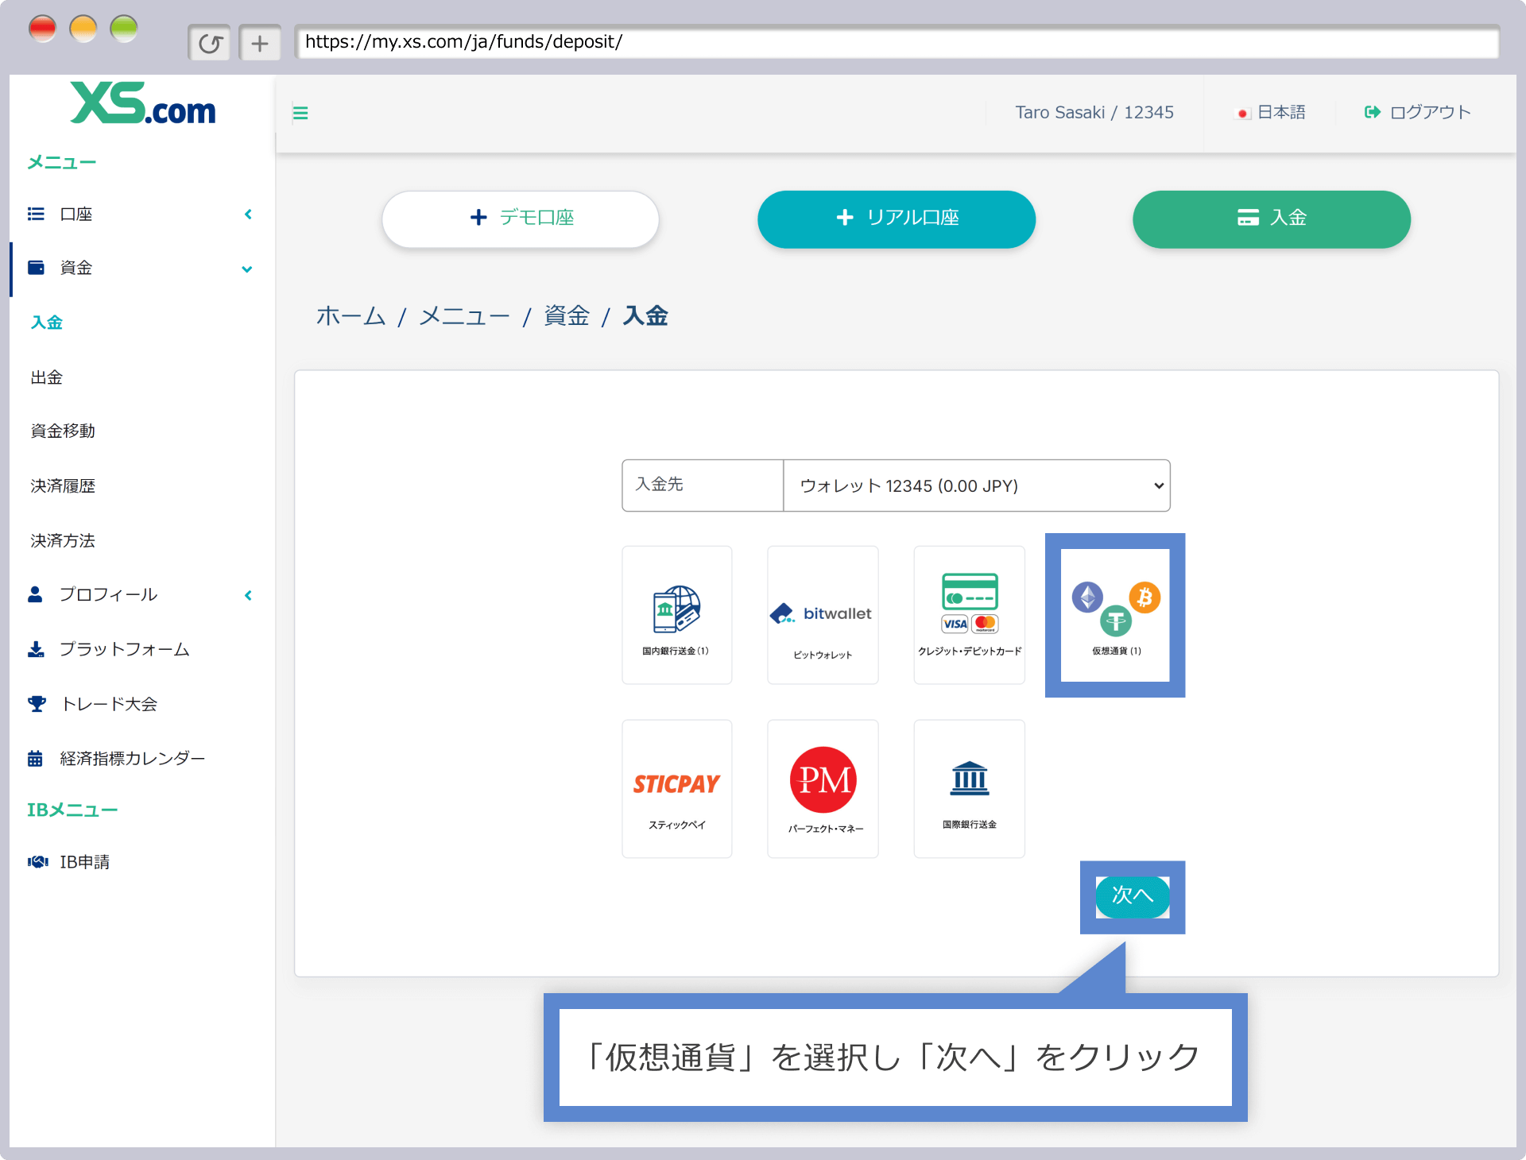The width and height of the screenshot is (1526, 1160).
Task: Open トレード大会 menu item
Action: [x=109, y=704]
